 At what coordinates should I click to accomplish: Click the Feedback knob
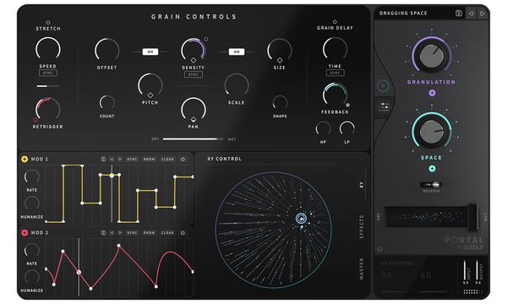tap(335, 95)
